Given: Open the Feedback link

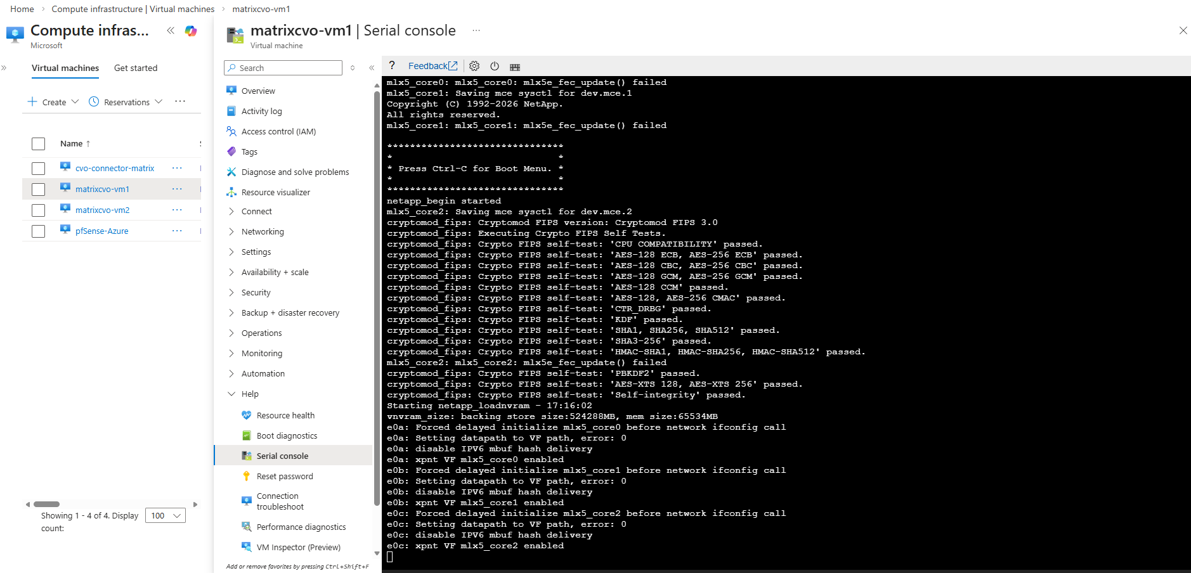Looking at the screenshot, I should coord(433,66).
